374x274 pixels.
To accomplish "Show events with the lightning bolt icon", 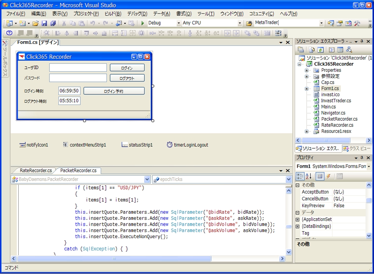I will click(x=328, y=176).
